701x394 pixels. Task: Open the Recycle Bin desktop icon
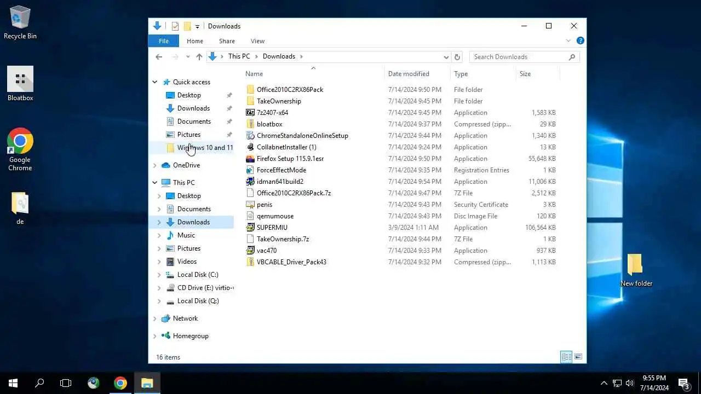20,23
